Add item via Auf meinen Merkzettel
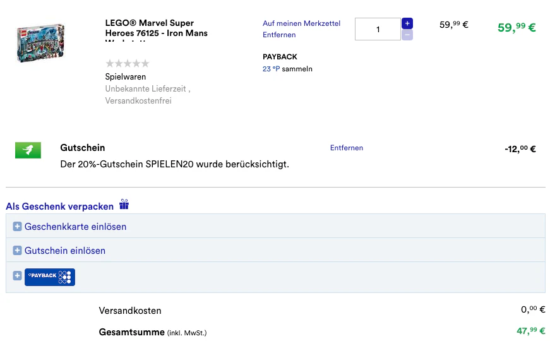Image resolution: width=550 pixels, height=341 pixels. pyautogui.click(x=301, y=23)
